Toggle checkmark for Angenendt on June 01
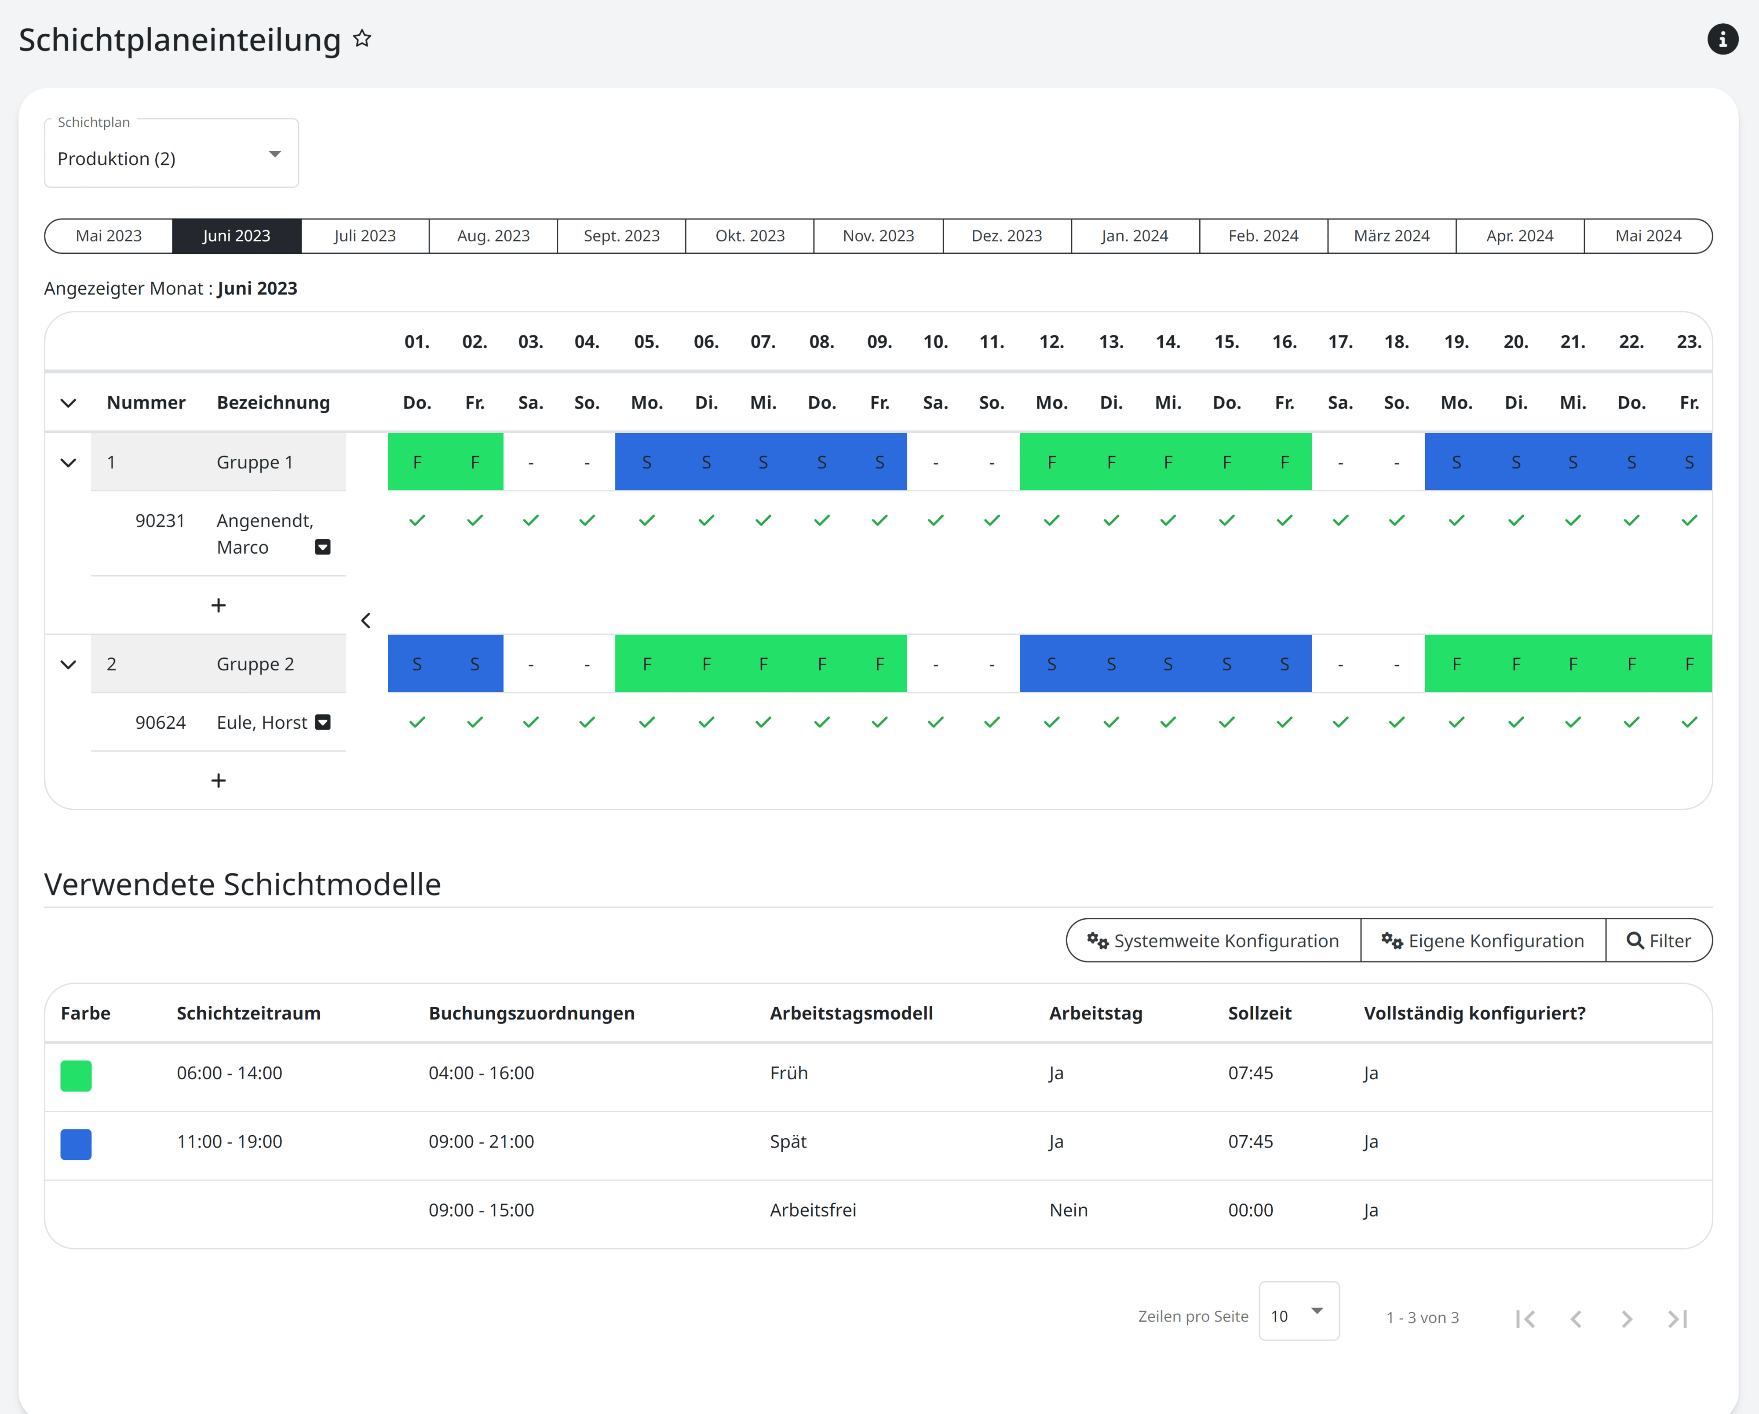 pyautogui.click(x=417, y=521)
